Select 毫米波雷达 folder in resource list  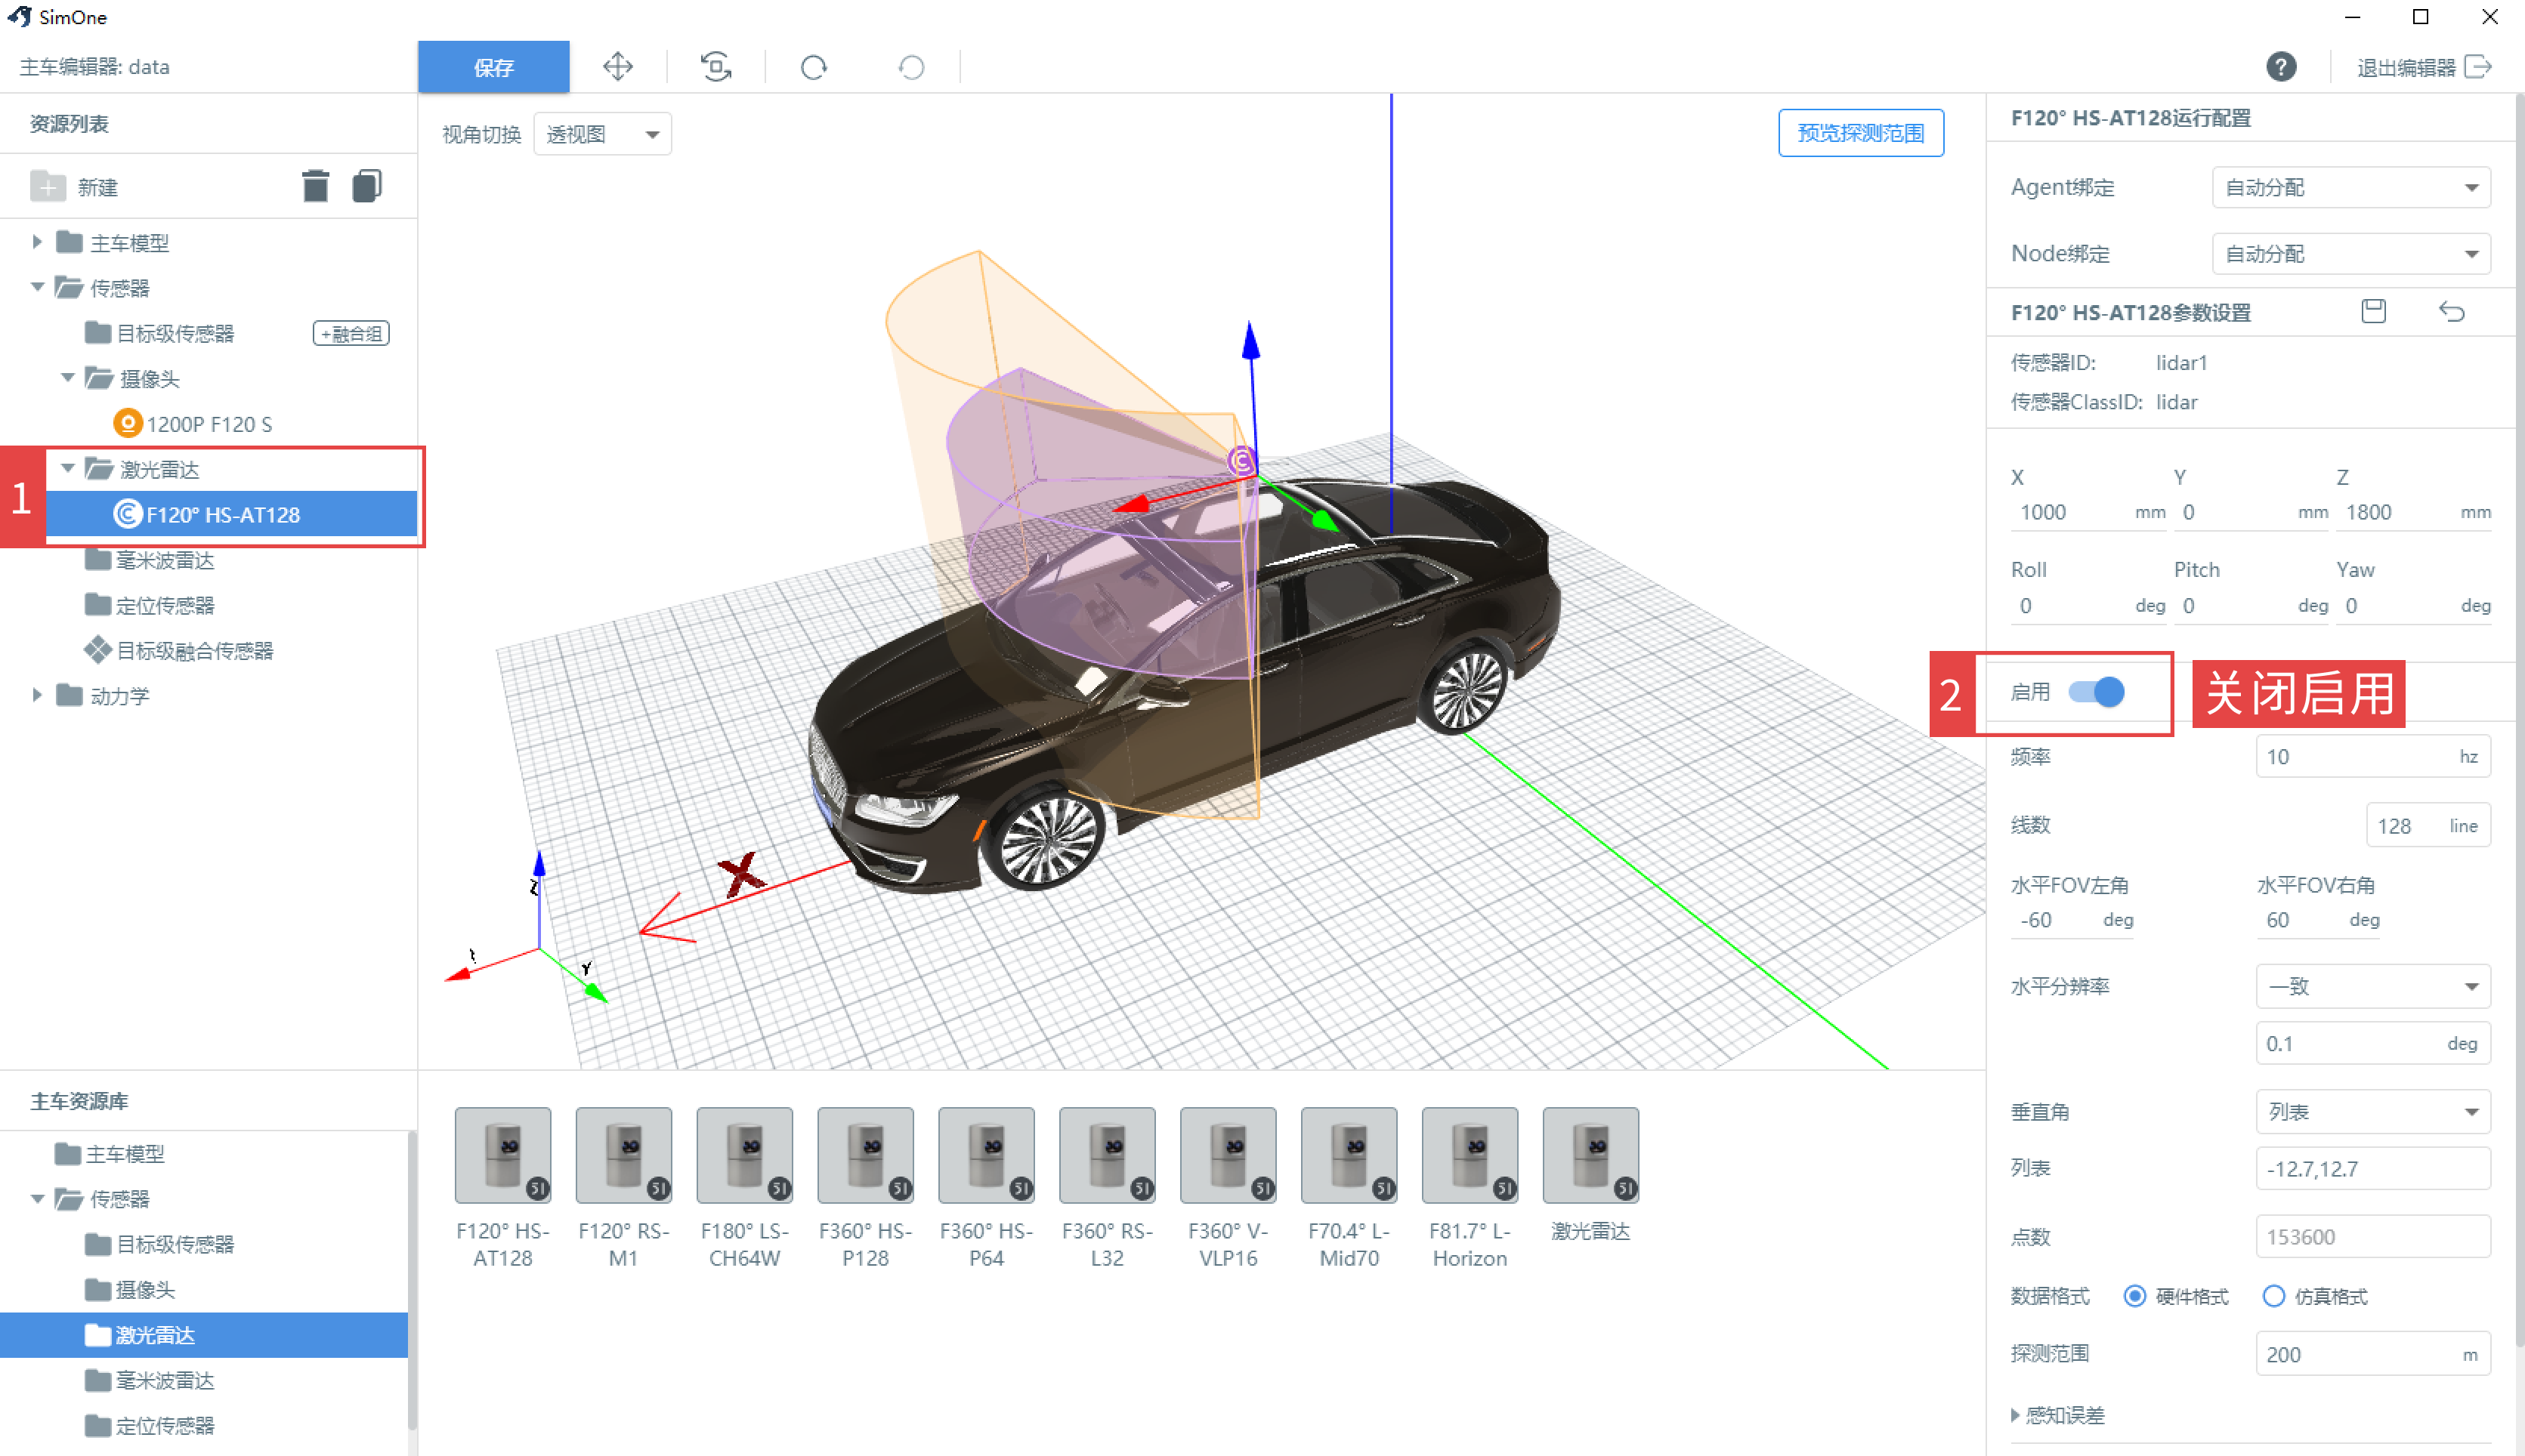pyautogui.click(x=150, y=560)
